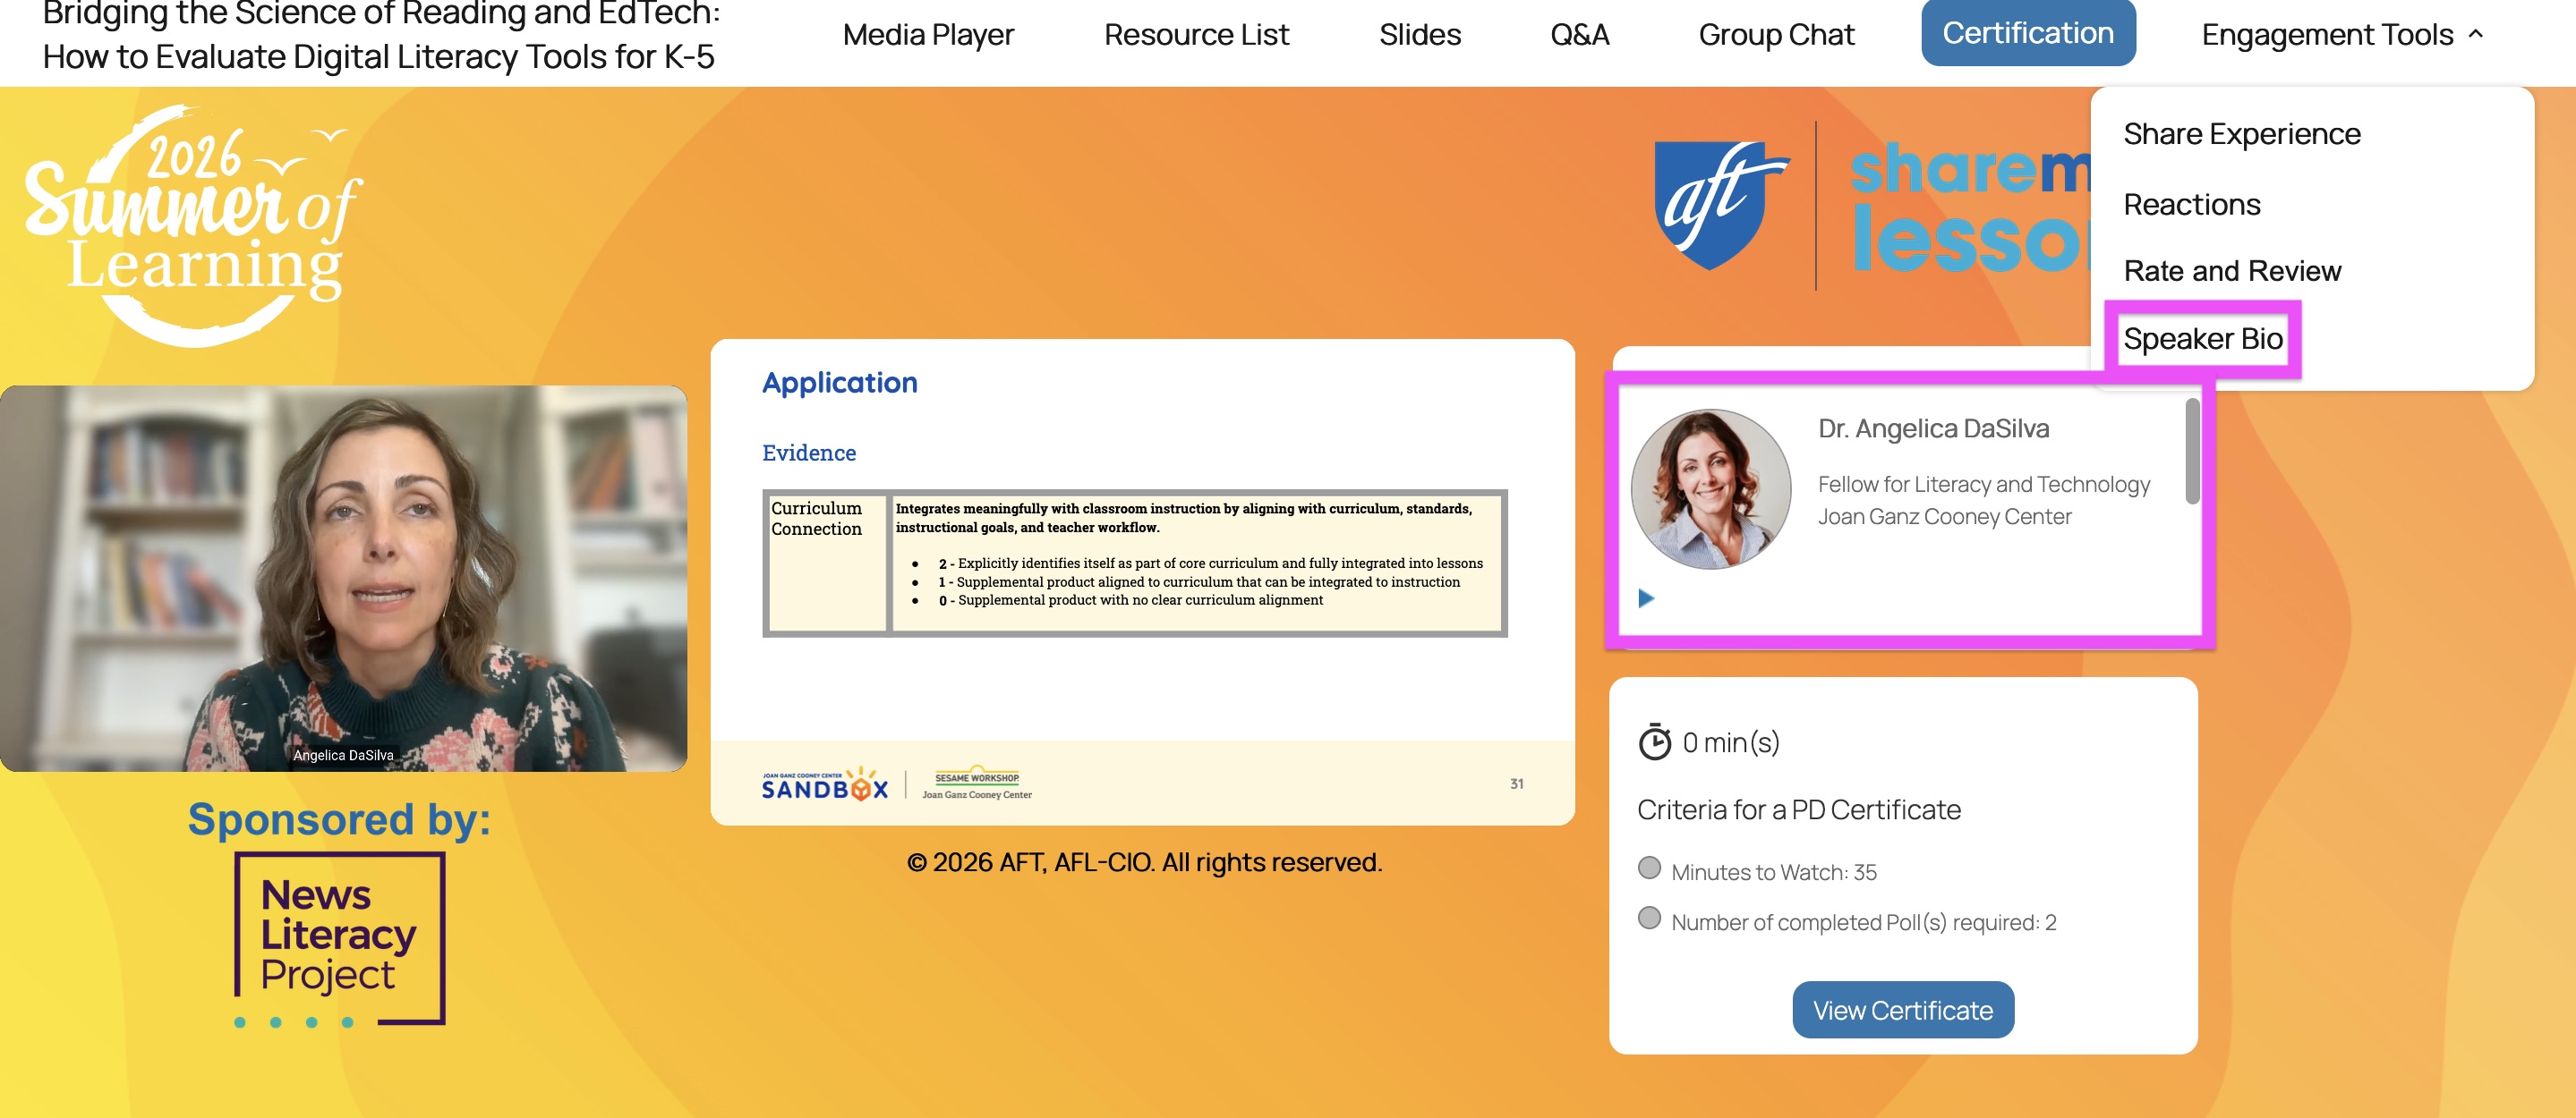
Task: Collapse the Engagement Tools dropdown
Action: point(2342,35)
